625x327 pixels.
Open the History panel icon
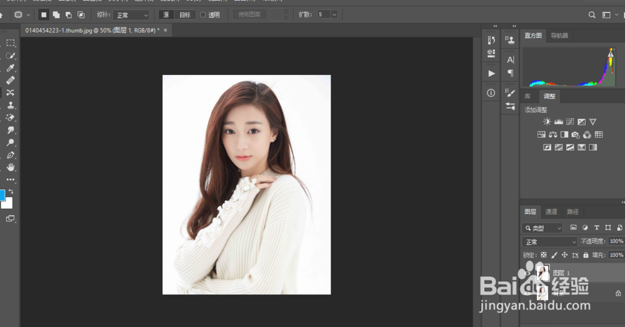coord(491,40)
